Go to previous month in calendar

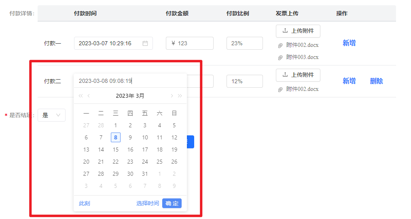(89, 96)
